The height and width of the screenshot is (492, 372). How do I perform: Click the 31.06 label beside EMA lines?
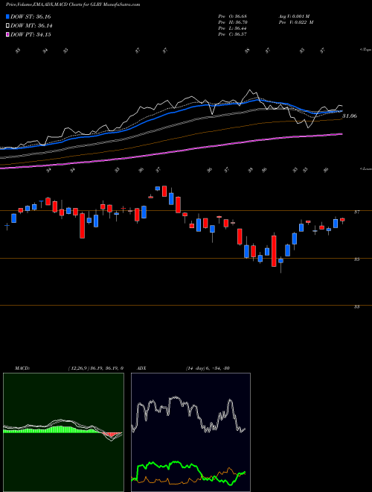(x=350, y=116)
